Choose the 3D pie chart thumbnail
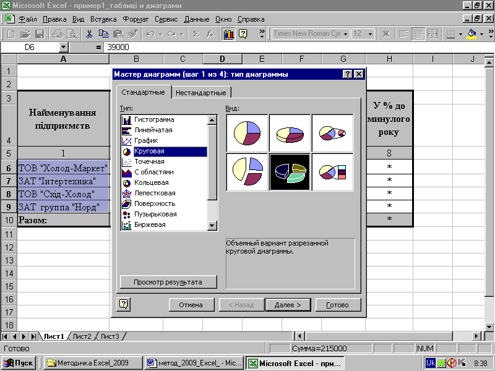The image size is (495, 371). coord(290,133)
